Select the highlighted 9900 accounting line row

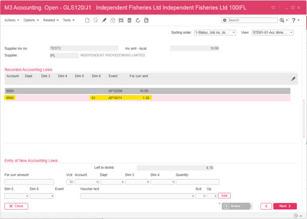[144, 97]
